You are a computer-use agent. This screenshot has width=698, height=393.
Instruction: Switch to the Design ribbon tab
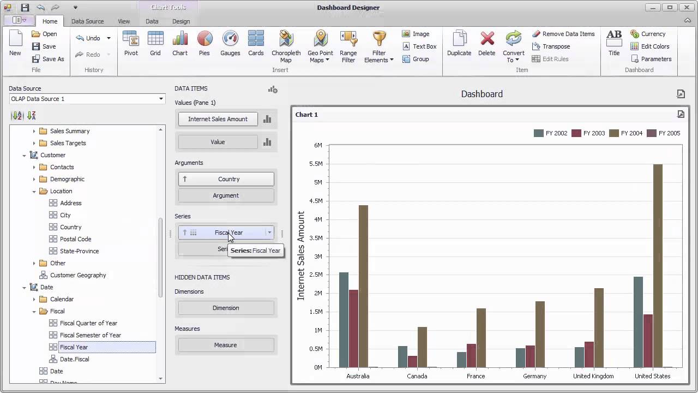[181, 21]
